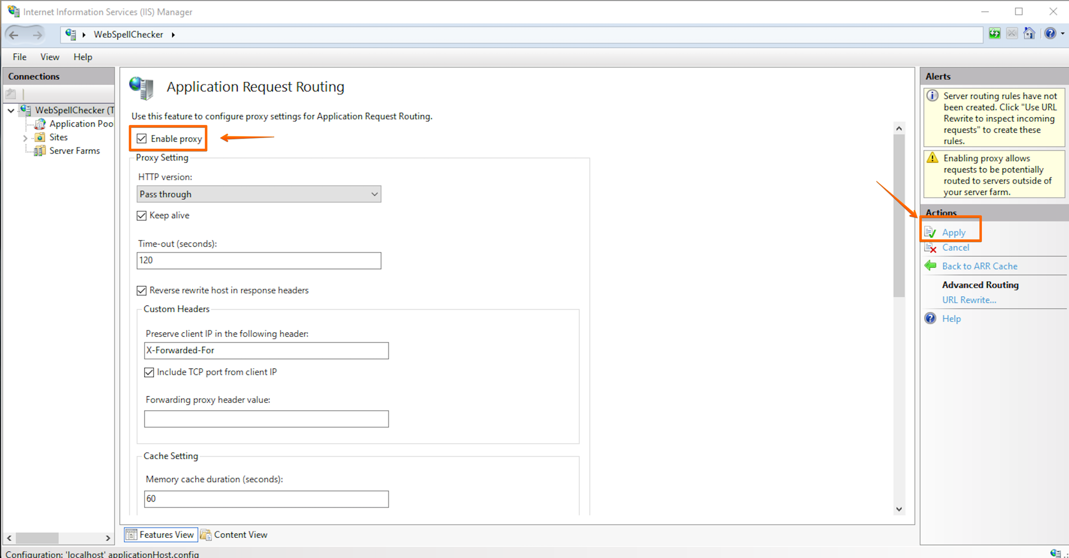1069x558 pixels.
Task: Click the Connections horizontal scrollbar thumb
Action: [37, 538]
